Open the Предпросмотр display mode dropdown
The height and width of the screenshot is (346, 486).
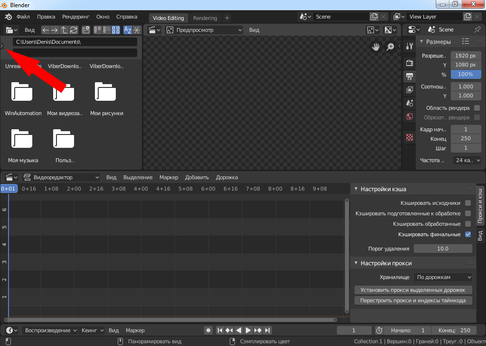204,30
